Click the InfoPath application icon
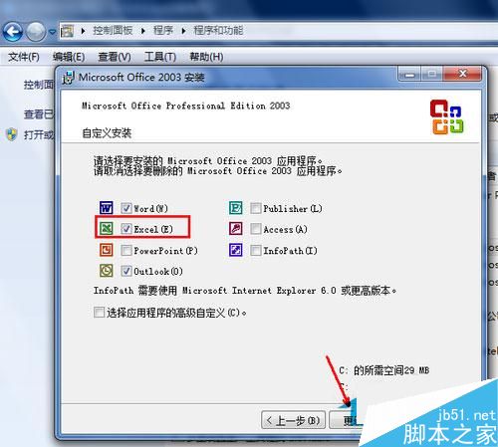This screenshot has width=498, height=447. [236, 250]
